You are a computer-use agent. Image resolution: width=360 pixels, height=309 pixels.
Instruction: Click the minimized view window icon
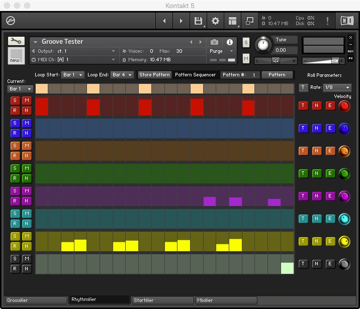249,21
